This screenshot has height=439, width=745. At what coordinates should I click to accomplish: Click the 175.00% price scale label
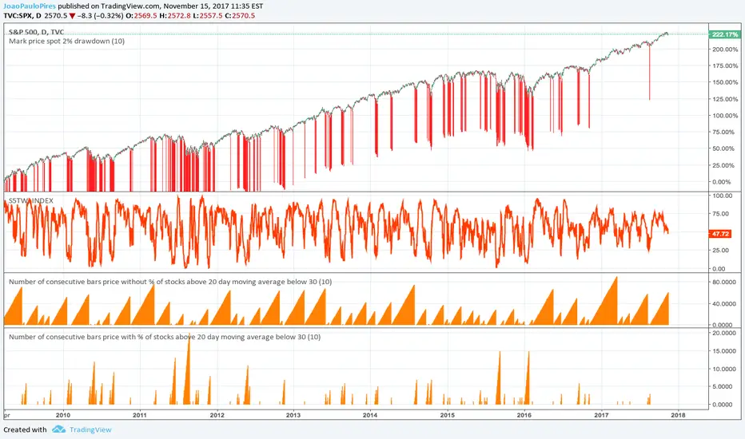725,66
